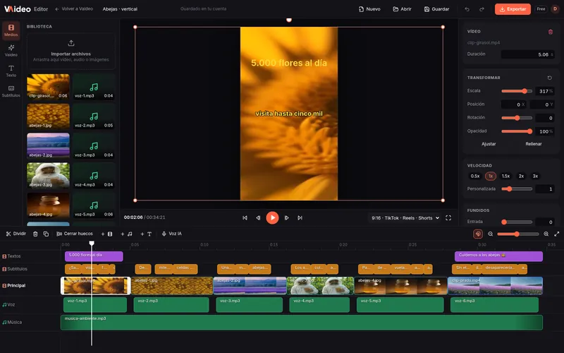Switch to the Texto sidebar panel
The width and height of the screenshot is (564, 353).
click(x=11, y=71)
